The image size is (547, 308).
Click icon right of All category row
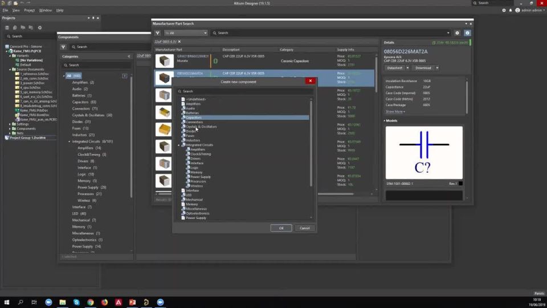pyautogui.click(x=125, y=76)
